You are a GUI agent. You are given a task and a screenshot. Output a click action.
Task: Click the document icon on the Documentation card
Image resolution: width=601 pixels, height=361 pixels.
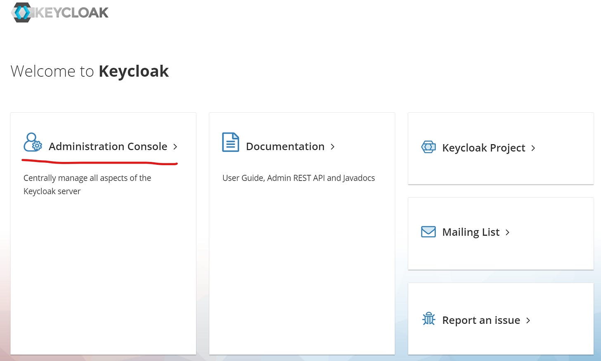[230, 142]
